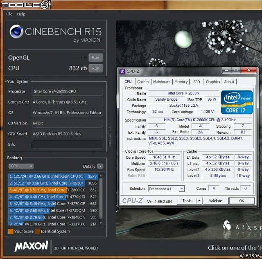Click the ranking list scrollbar down arrow

[101, 223]
